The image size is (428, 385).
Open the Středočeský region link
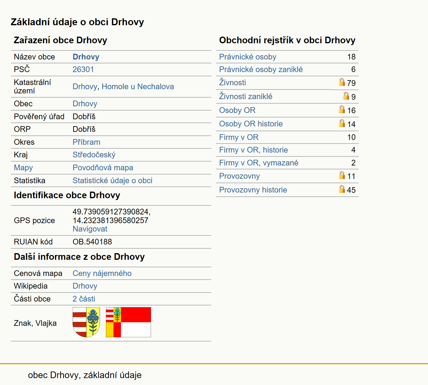click(94, 155)
